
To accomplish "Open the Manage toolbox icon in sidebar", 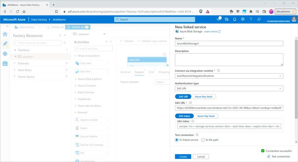I will pyautogui.click(x=5, y=63).
